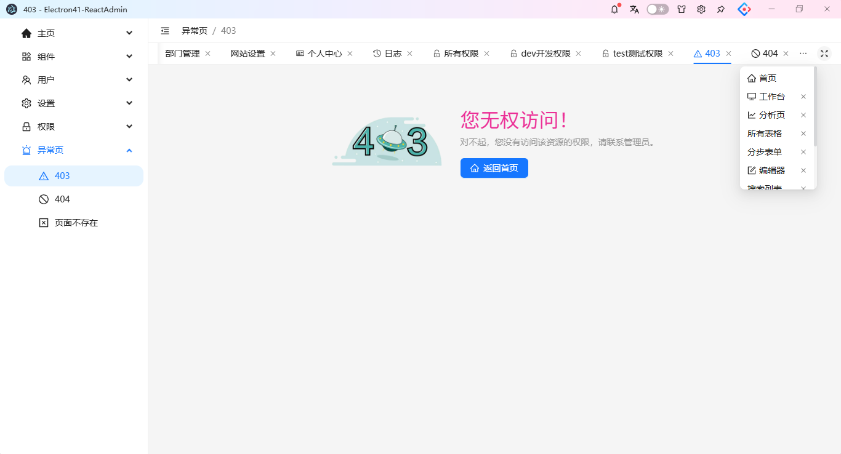The image size is (841, 454).
Task: Click the pin icon in title bar
Action: pos(721,9)
